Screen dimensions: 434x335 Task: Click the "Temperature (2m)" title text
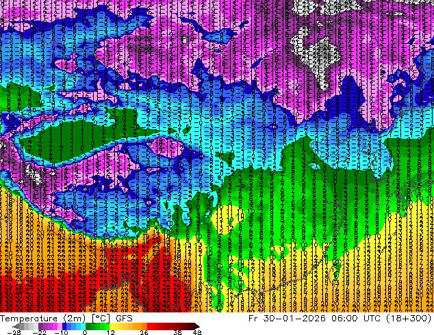[x=43, y=319]
